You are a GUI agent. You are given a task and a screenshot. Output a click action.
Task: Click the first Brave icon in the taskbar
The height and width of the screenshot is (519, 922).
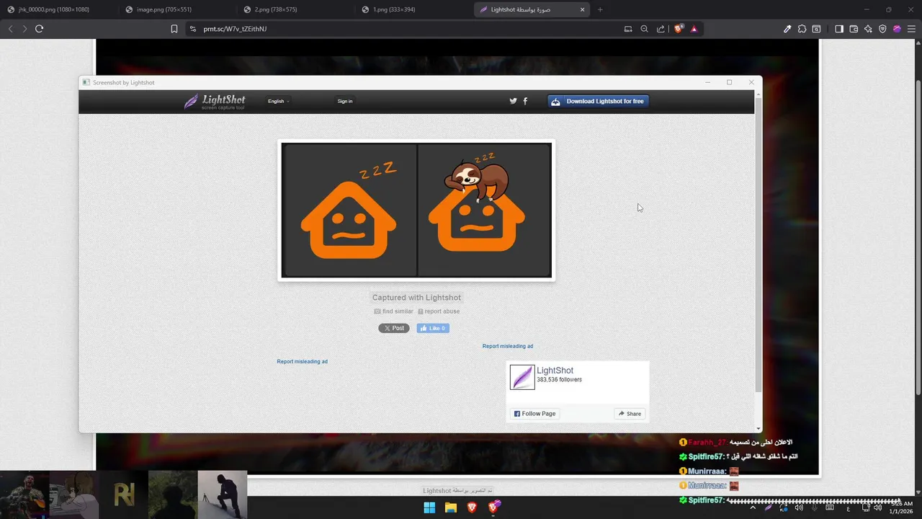click(472, 507)
